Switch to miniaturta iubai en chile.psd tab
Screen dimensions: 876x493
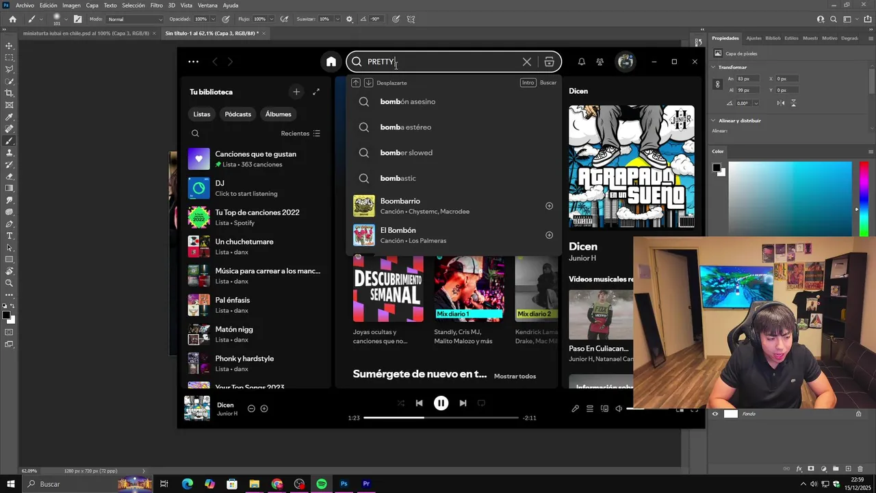(x=86, y=33)
